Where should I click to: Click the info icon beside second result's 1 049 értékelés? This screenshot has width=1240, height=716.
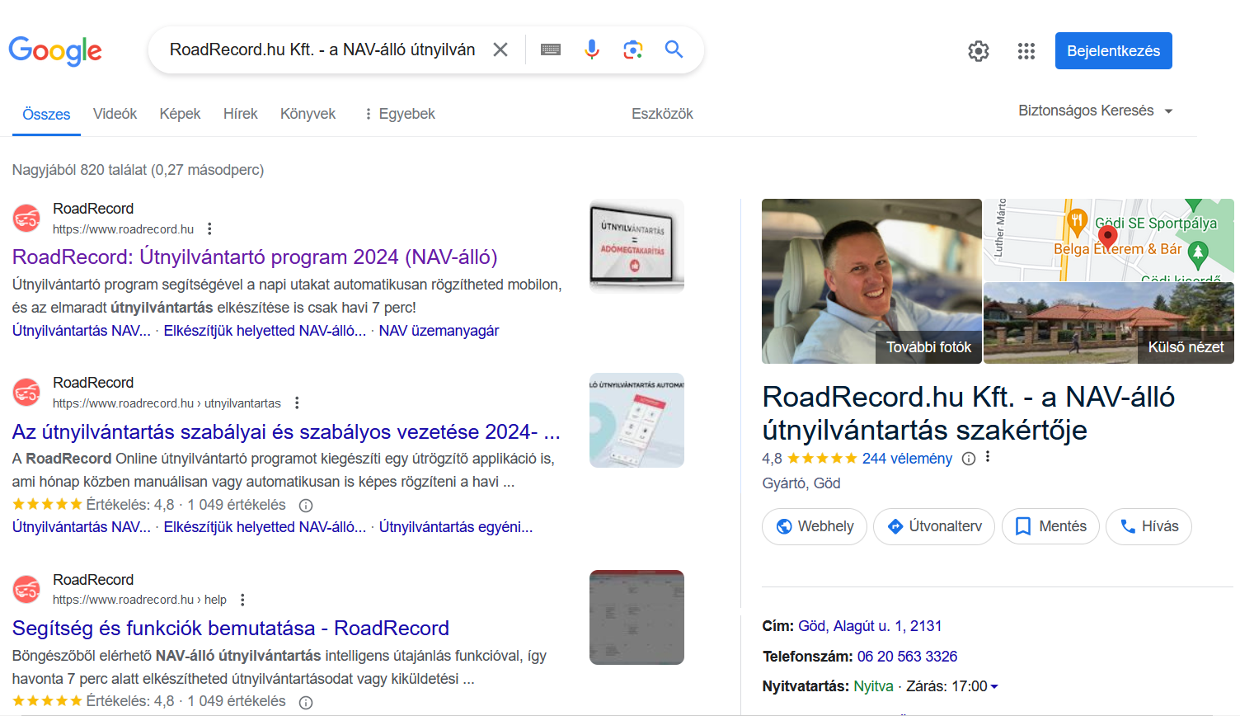point(306,506)
